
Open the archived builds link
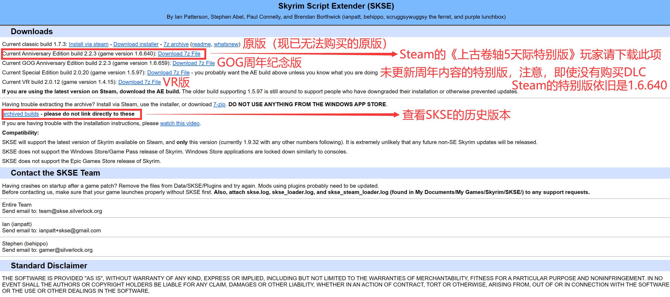point(21,114)
